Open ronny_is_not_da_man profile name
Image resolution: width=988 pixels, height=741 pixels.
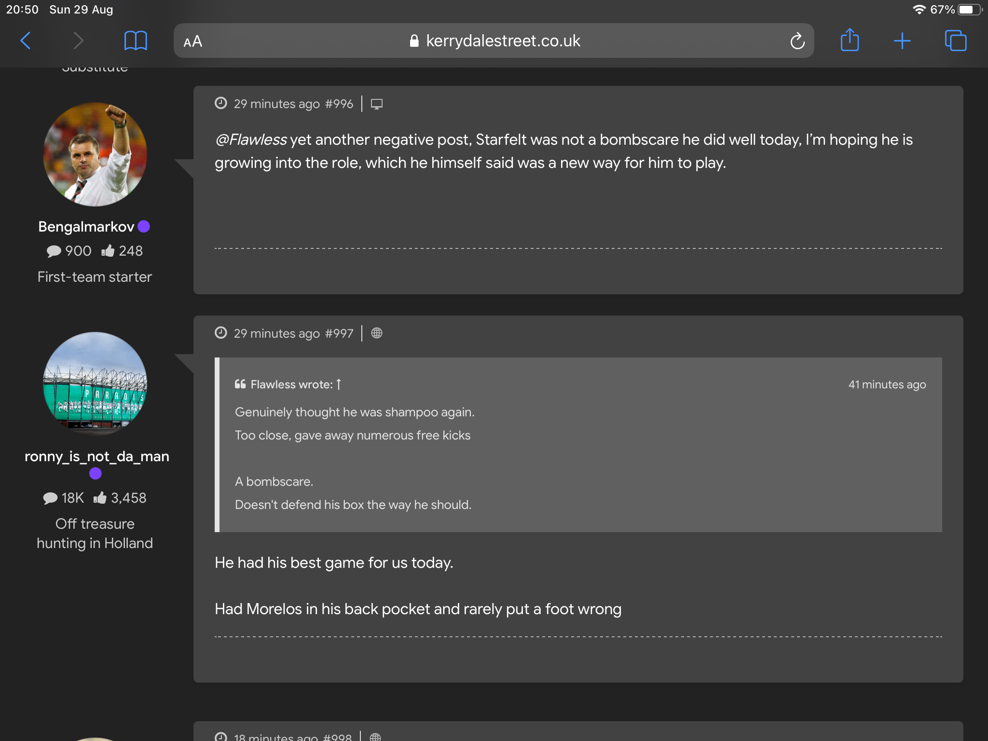96,456
